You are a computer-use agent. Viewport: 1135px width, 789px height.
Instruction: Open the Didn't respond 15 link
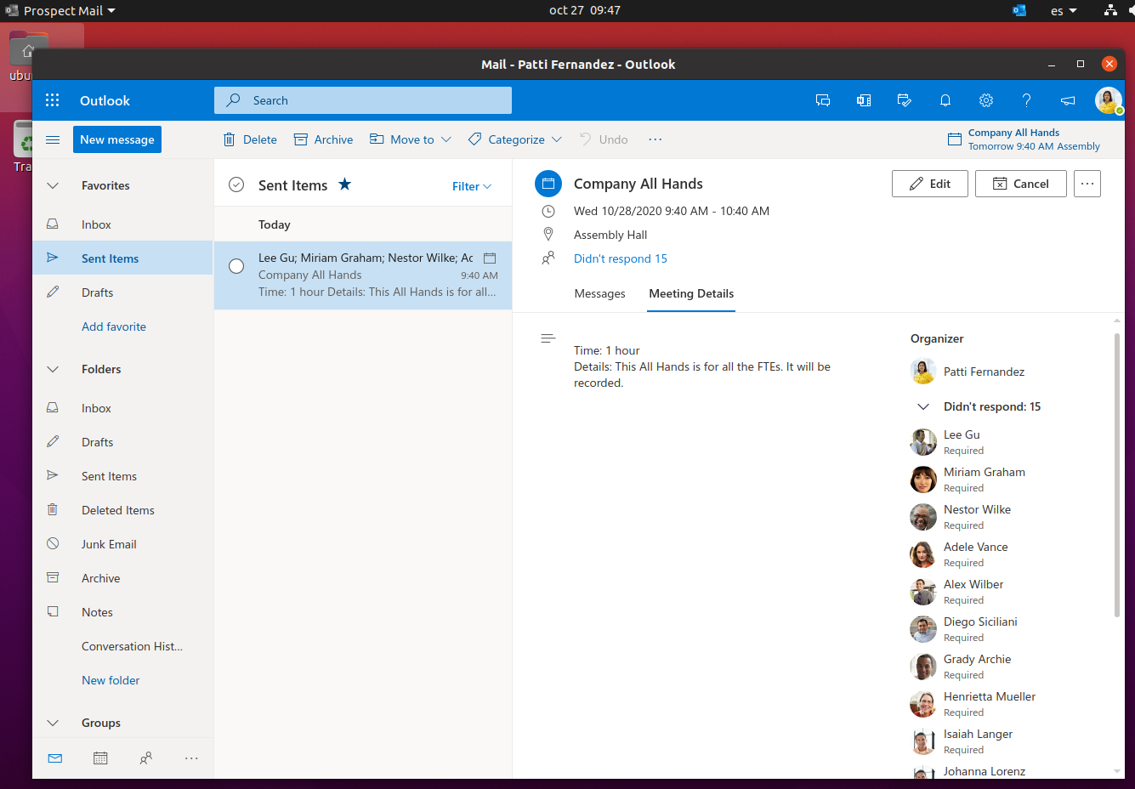tap(620, 258)
